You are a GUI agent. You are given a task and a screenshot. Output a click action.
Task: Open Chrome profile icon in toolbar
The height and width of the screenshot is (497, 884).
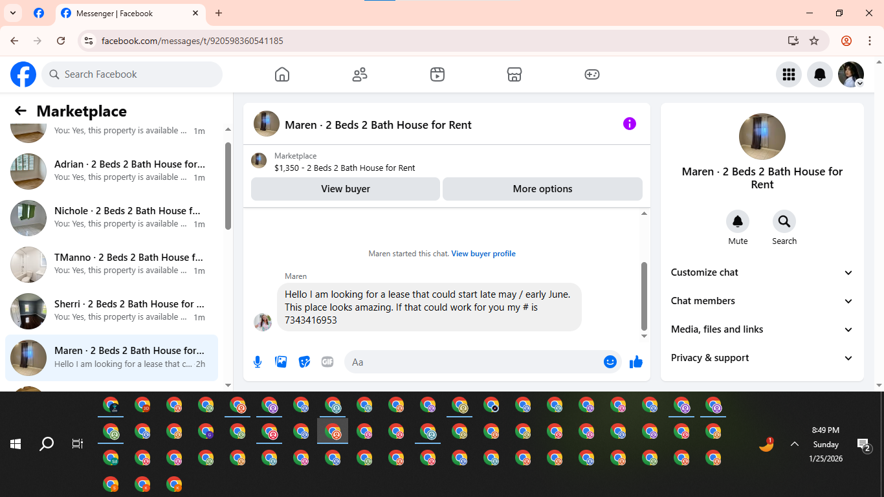[846, 41]
